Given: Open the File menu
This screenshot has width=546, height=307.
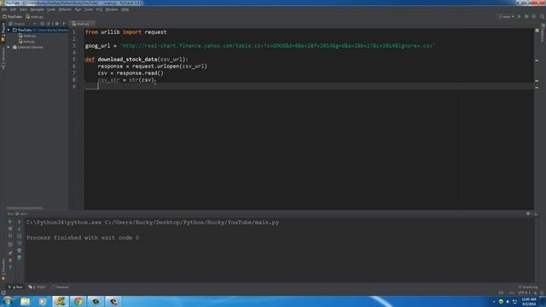Looking at the screenshot, I should 4,9.
